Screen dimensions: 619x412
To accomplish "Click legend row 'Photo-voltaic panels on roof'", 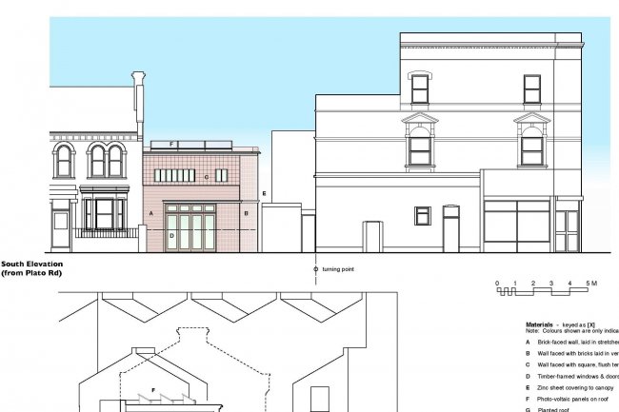I will coord(567,400).
